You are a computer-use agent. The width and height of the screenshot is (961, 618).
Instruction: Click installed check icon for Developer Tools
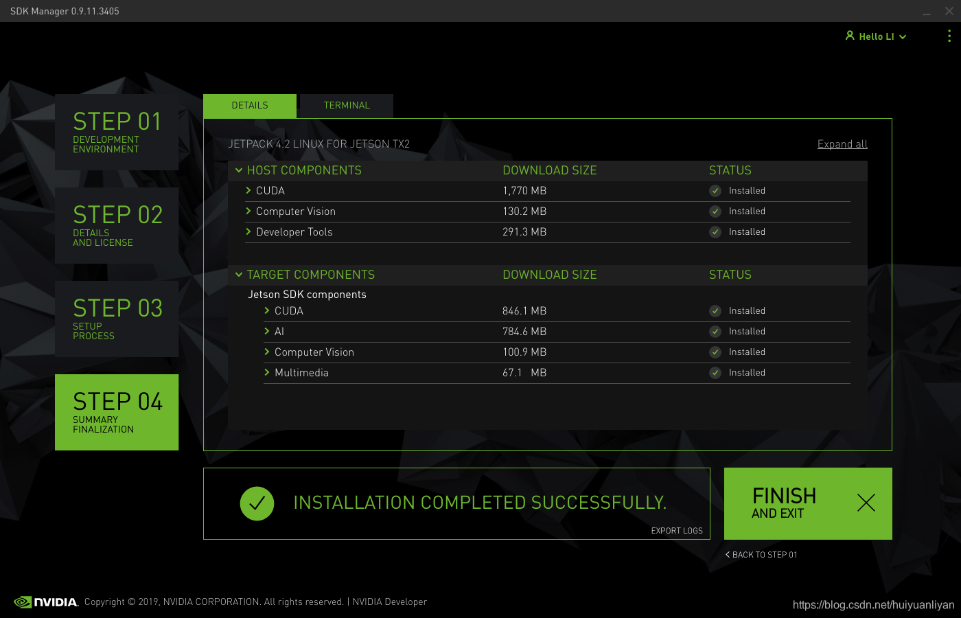[x=715, y=232]
